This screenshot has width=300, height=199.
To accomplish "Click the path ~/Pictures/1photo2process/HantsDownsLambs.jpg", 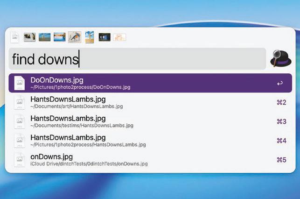I will pyautogui.click(x=88, y=145).
